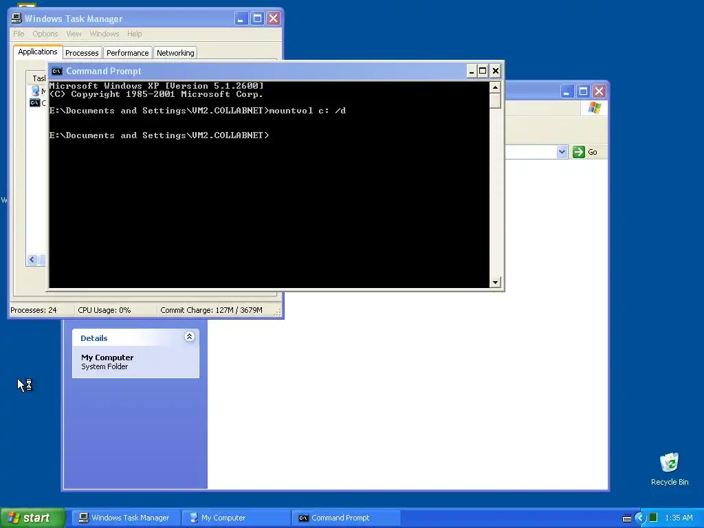Switch to the Applications tab
The width and height of the screenshot is (704, 528).
pos(38,52)
